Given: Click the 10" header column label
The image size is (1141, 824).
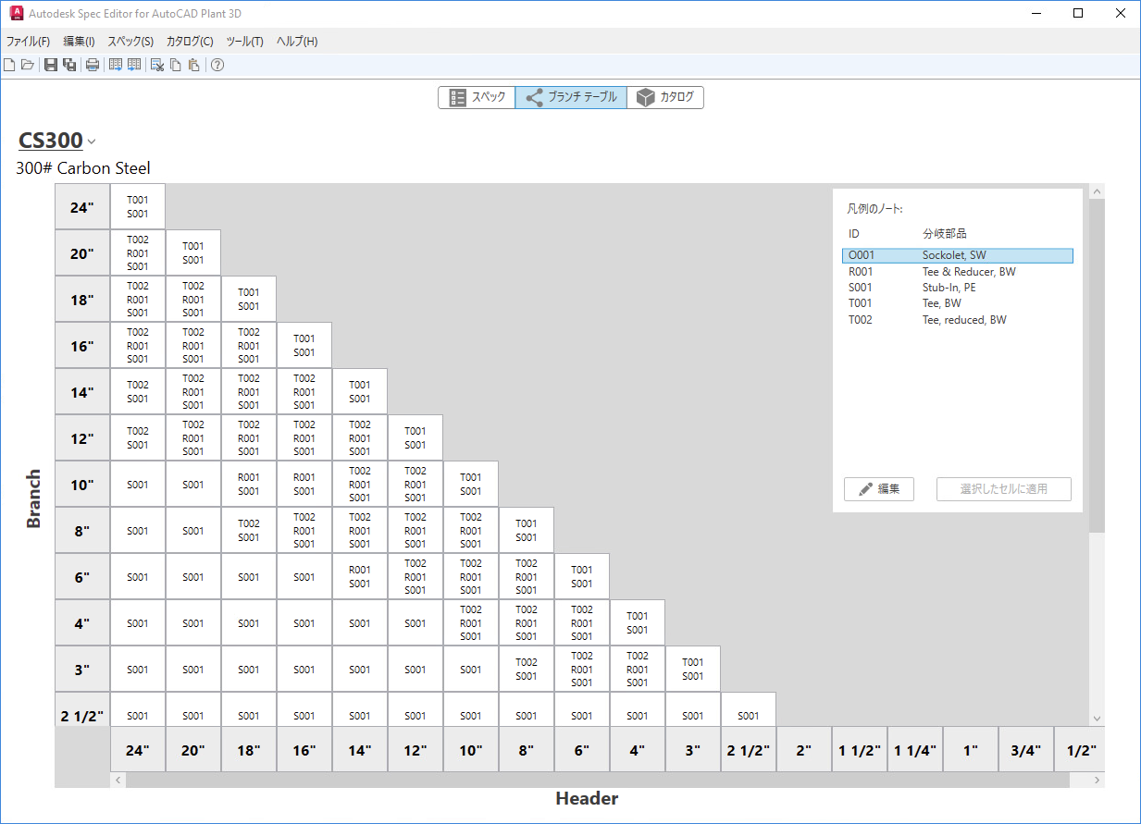Looking at the screenshot, I should coord(471,750).
